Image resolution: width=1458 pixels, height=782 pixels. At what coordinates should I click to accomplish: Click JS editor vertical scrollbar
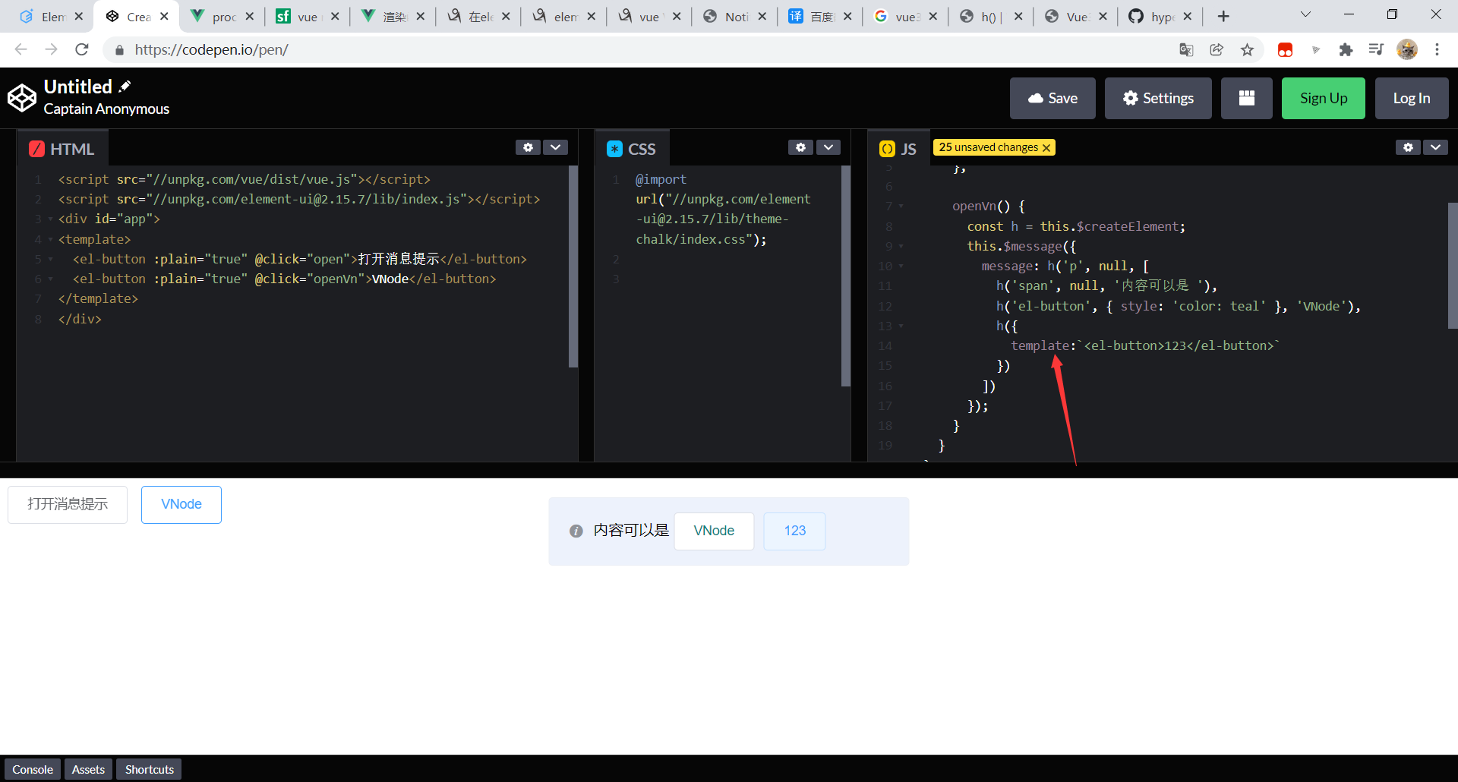pyautogui.click(x=1453, y=265)
